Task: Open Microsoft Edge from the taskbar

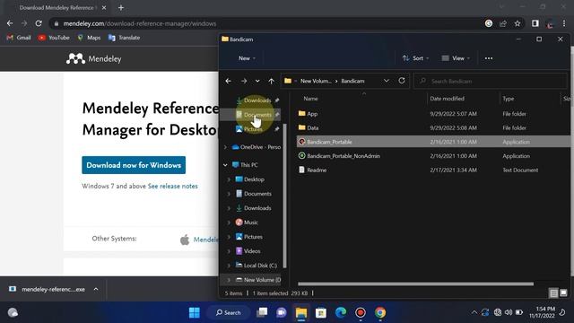Action: click(x=341, y=313)
